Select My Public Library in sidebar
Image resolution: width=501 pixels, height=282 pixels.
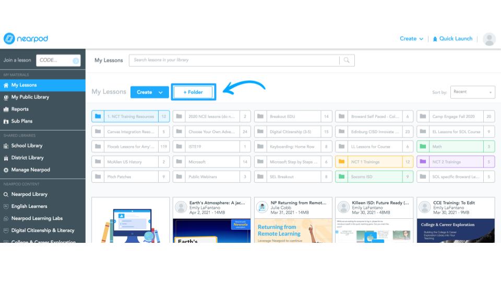tap(30, 97)
